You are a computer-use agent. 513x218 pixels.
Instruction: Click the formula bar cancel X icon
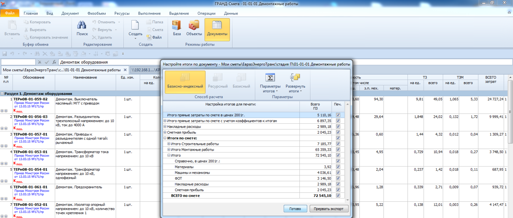(x=40, y=62)
